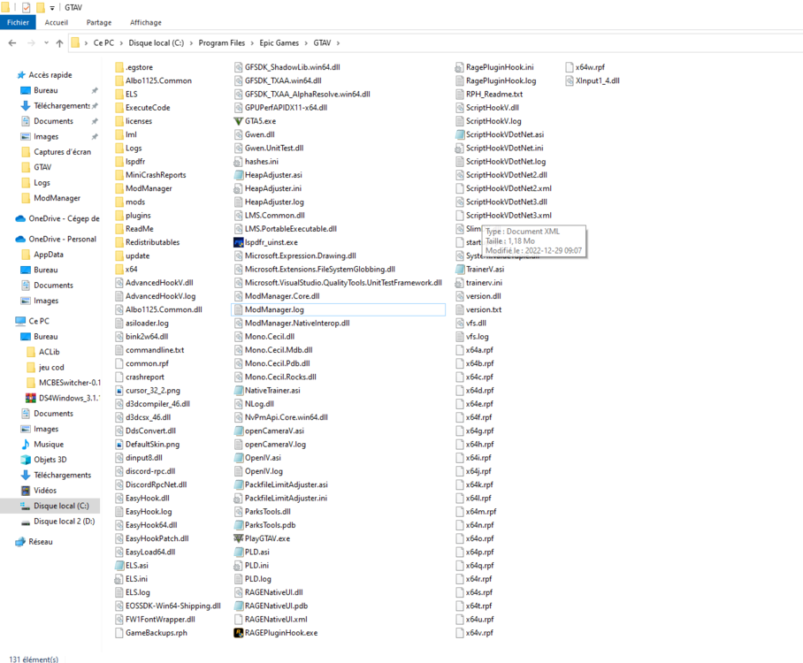Screen dimensions: 803x663
Task: Select the PLD.asi file icon
Action: point(238,552)
